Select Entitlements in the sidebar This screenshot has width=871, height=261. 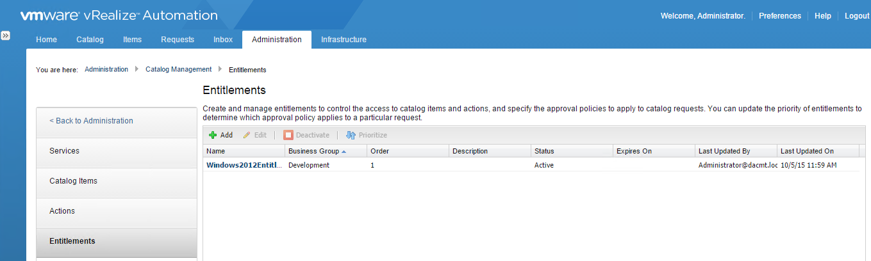117,241
